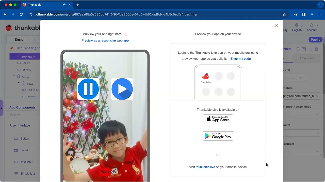Click the Text Input component in Add Components
Screen dimensions: 325x182
click(x=27, y=162)
